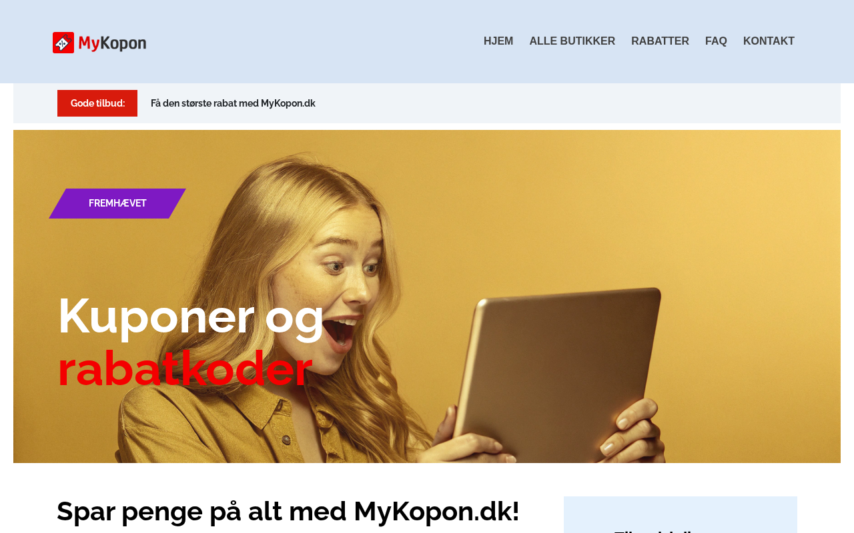Click the red MyKopon coupon tag icon
854x533 pixels.
[63, 43]
